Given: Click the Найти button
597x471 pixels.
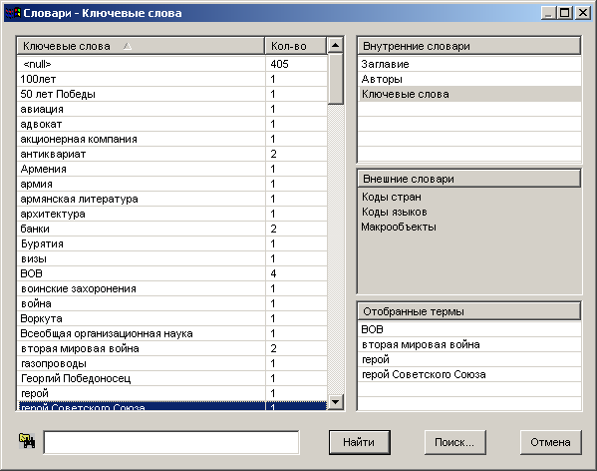Looking at the screenshot, I should (x=360, y=442).
